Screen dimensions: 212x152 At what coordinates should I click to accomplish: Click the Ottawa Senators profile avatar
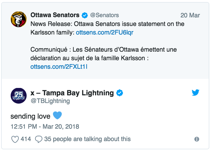point(19,19)
